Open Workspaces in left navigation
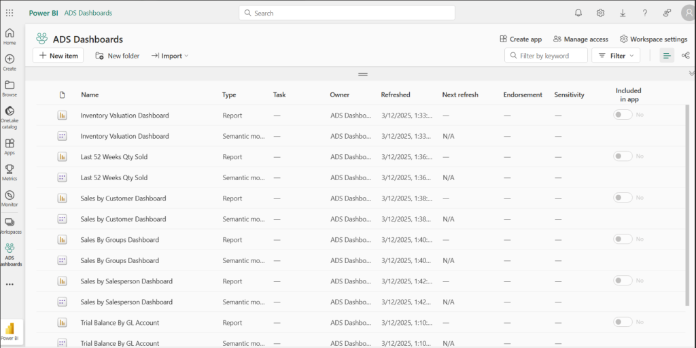Image resolution: width=696 pixels, height=348 pixels. point(10,226)
